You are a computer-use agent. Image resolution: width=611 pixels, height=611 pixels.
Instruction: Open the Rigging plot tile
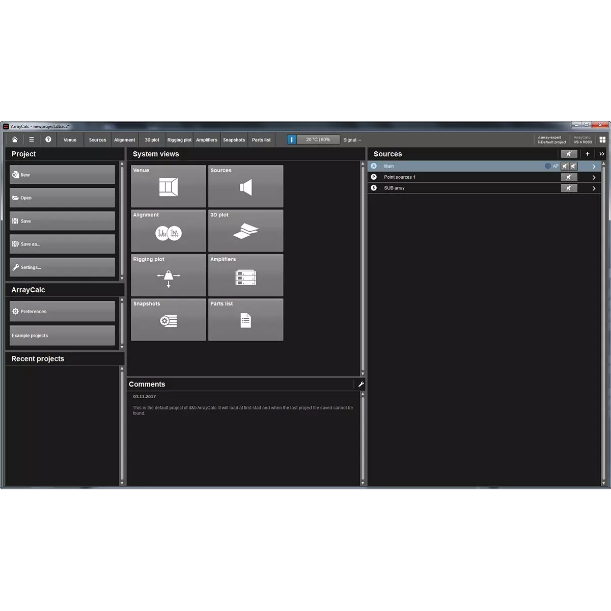[169, 275]
